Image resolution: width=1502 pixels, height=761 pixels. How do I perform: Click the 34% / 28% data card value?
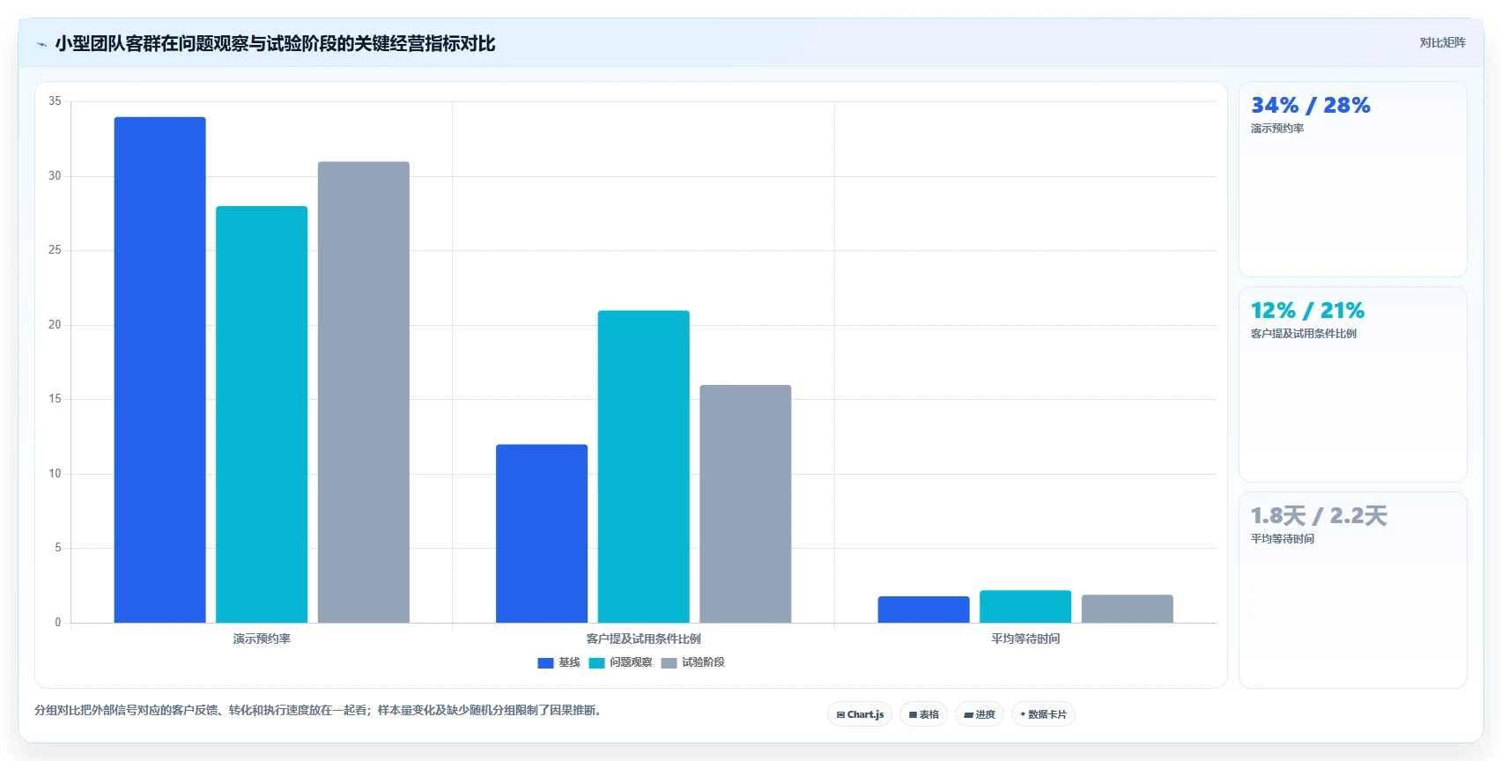point(1311,106)
